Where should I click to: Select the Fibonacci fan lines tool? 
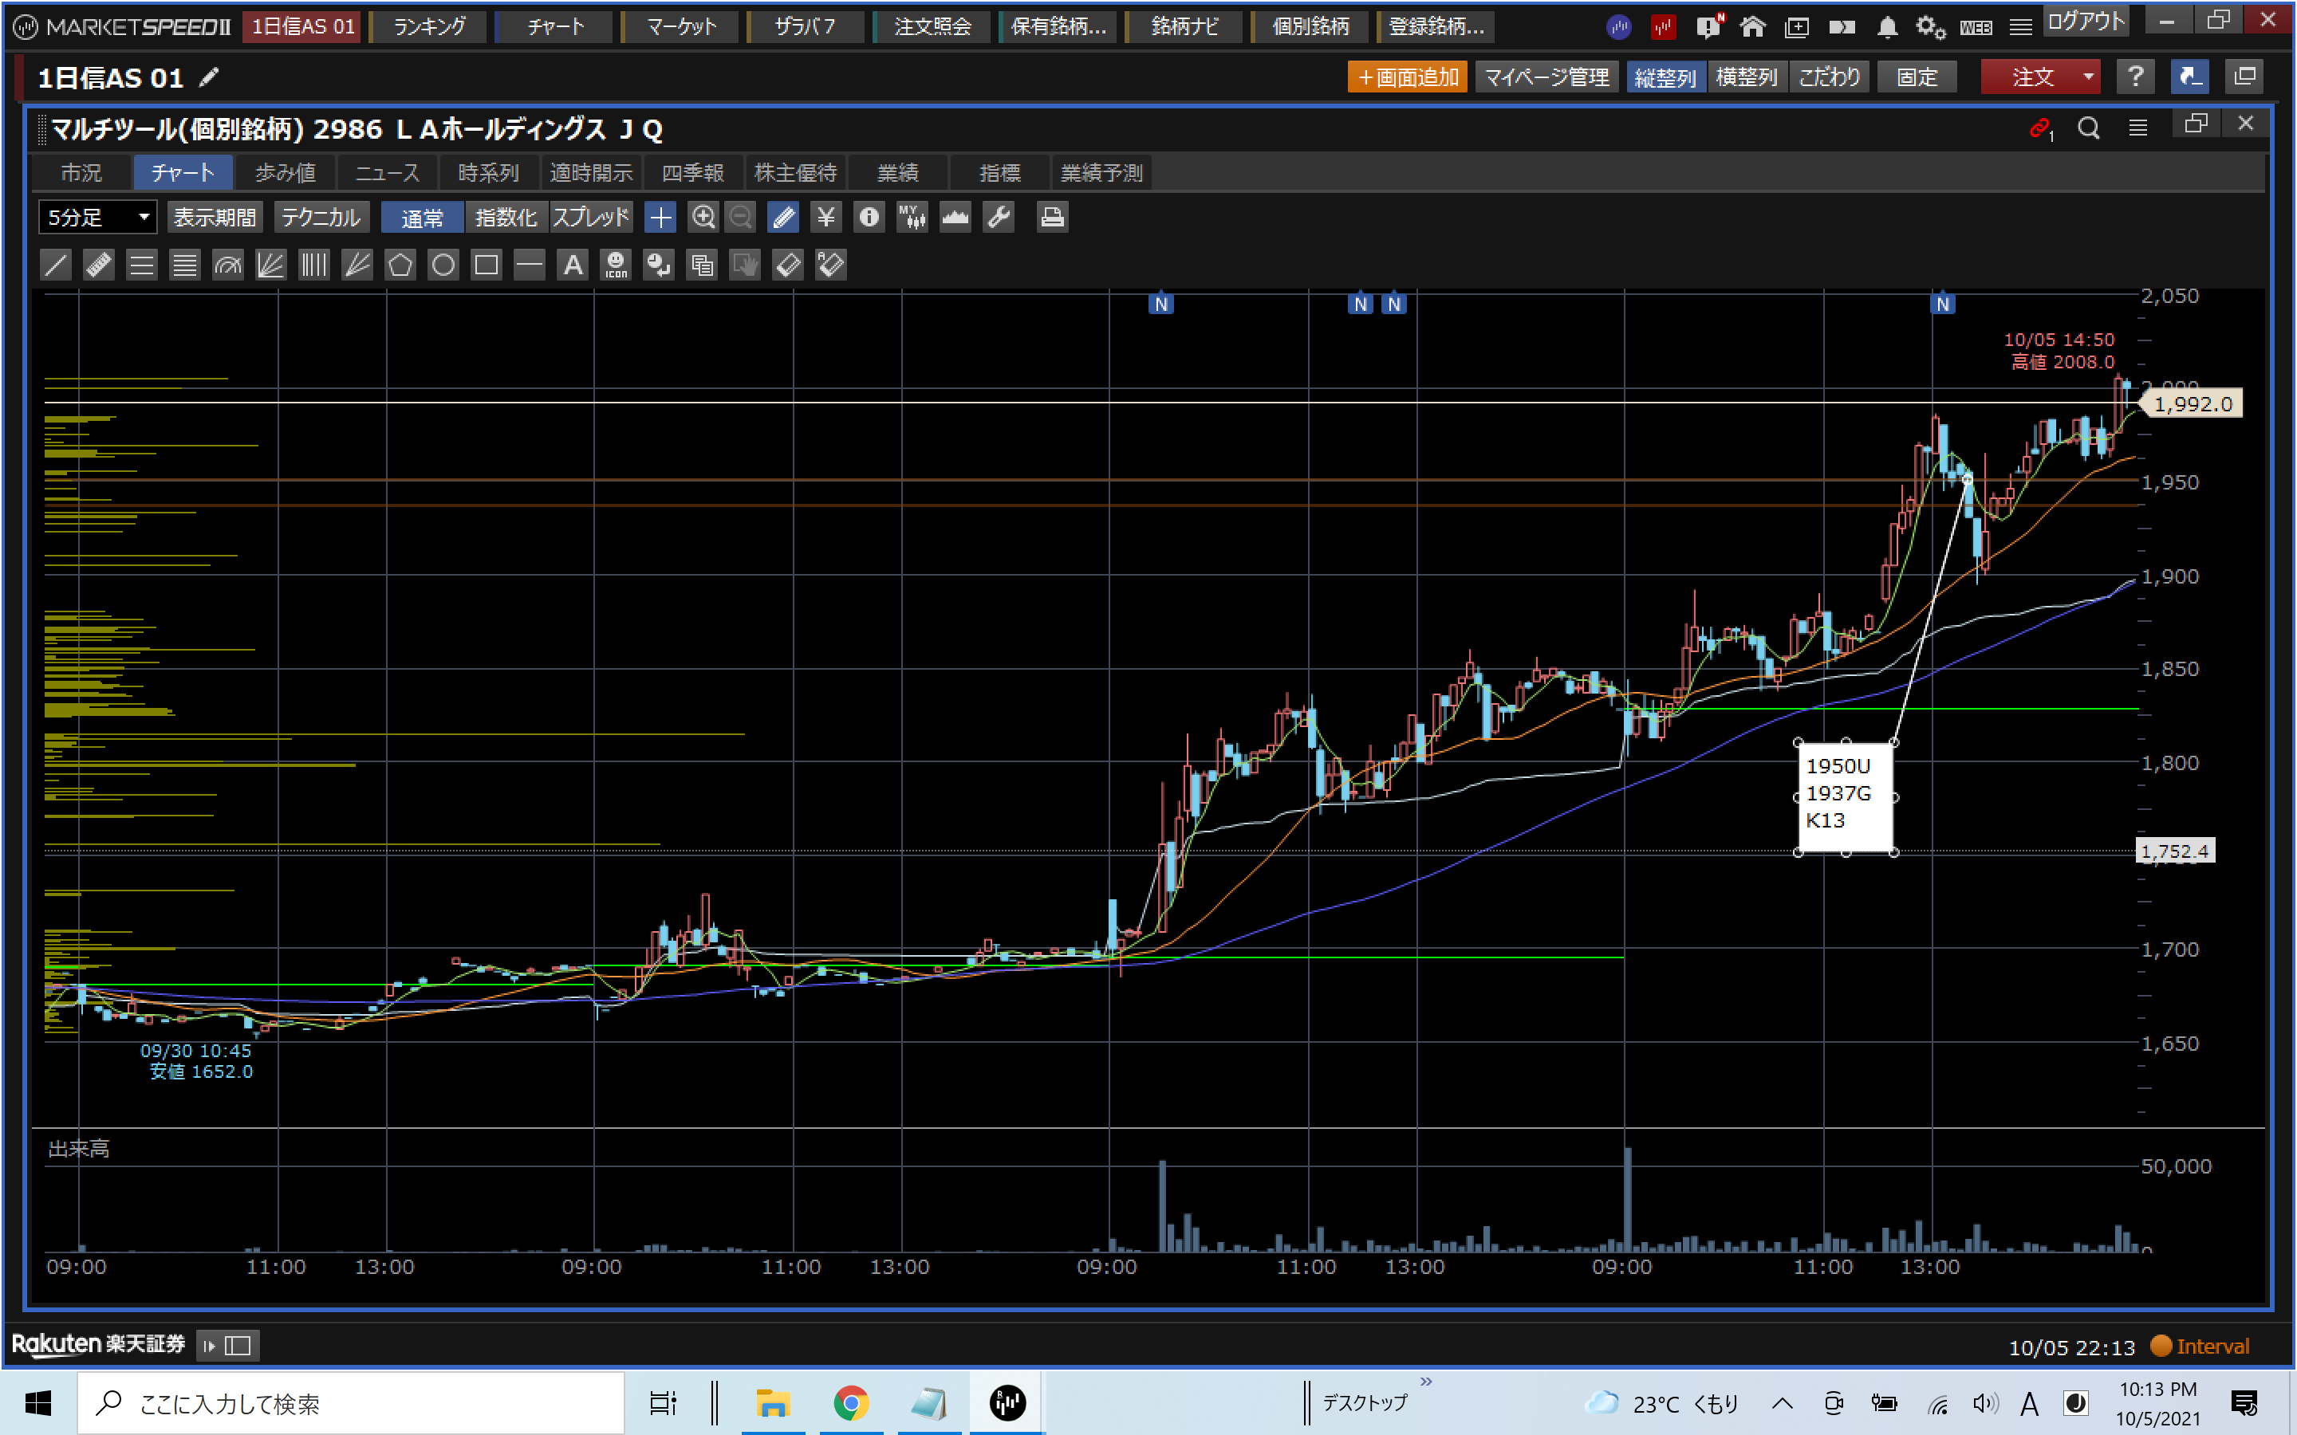click(x=270, y=265)
